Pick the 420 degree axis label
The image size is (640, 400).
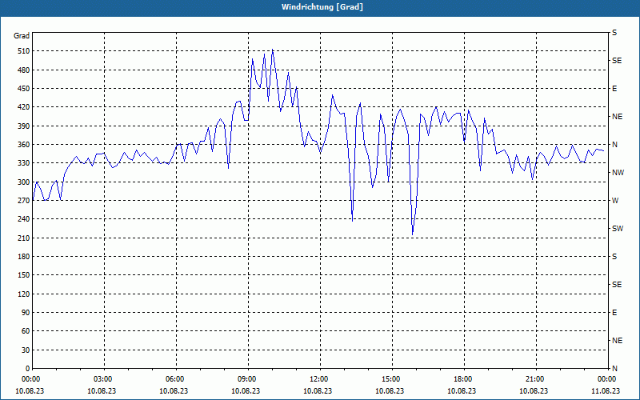click(23, 107)
